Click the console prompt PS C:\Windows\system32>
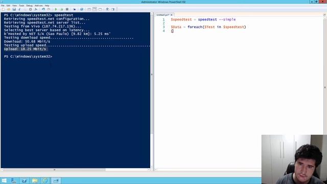This screenshot has width=327, height=184. 28,57
